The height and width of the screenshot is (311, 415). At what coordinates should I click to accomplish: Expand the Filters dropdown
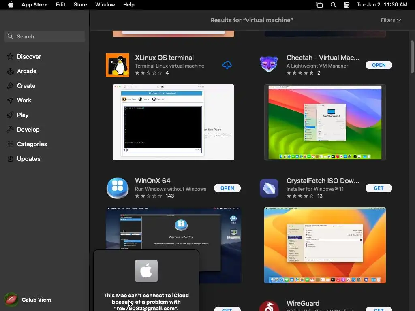[391, 20]
